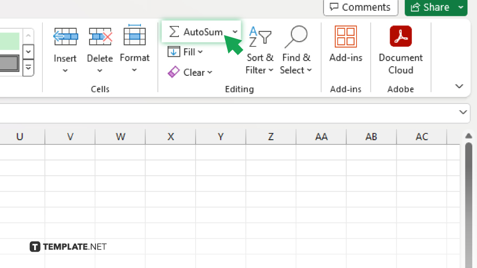The height and width of the screenshot is (268, 477).
Task: Select column Z header
Action: pyautogui.click(x=271, y=137)
